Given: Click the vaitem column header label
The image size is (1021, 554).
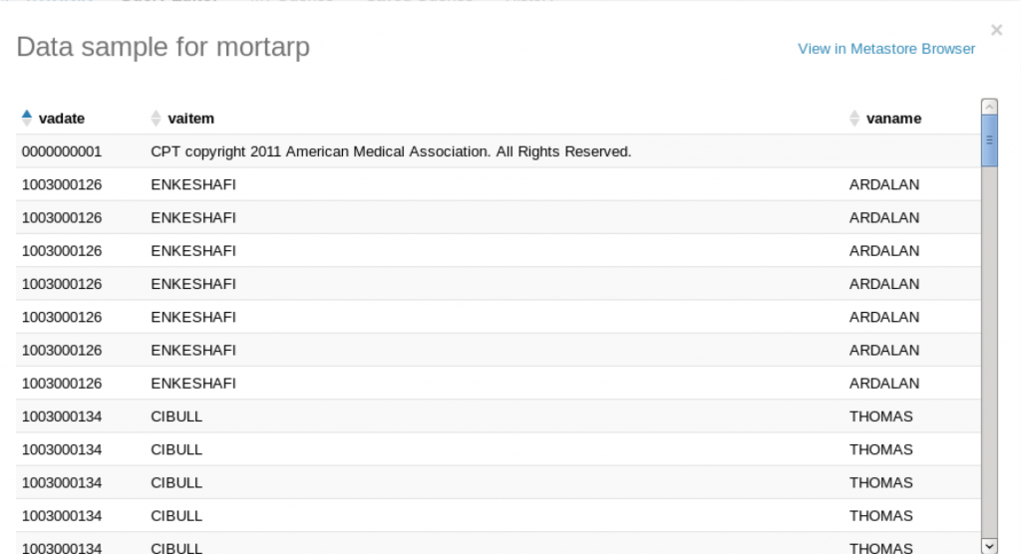Looking at the screenshot, I should pos(190,119).
